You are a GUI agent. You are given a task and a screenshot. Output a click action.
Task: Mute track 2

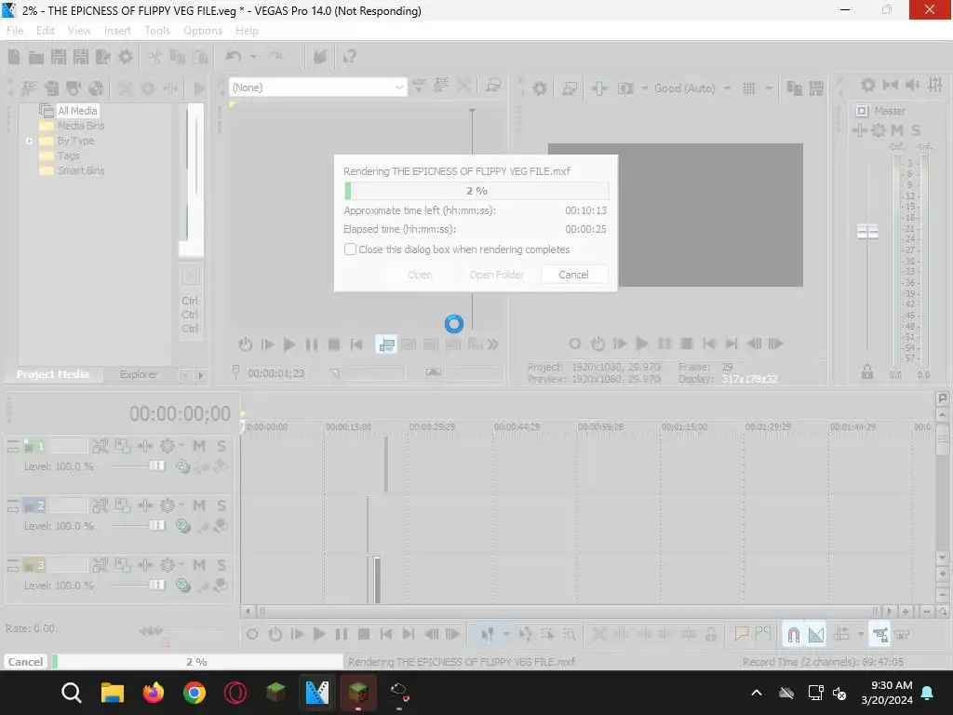point(199,506)
